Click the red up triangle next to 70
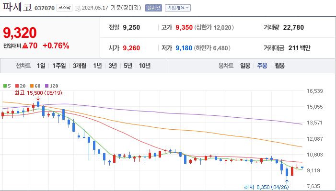This screenshot has width=336, height=191. tap(25, 45)
